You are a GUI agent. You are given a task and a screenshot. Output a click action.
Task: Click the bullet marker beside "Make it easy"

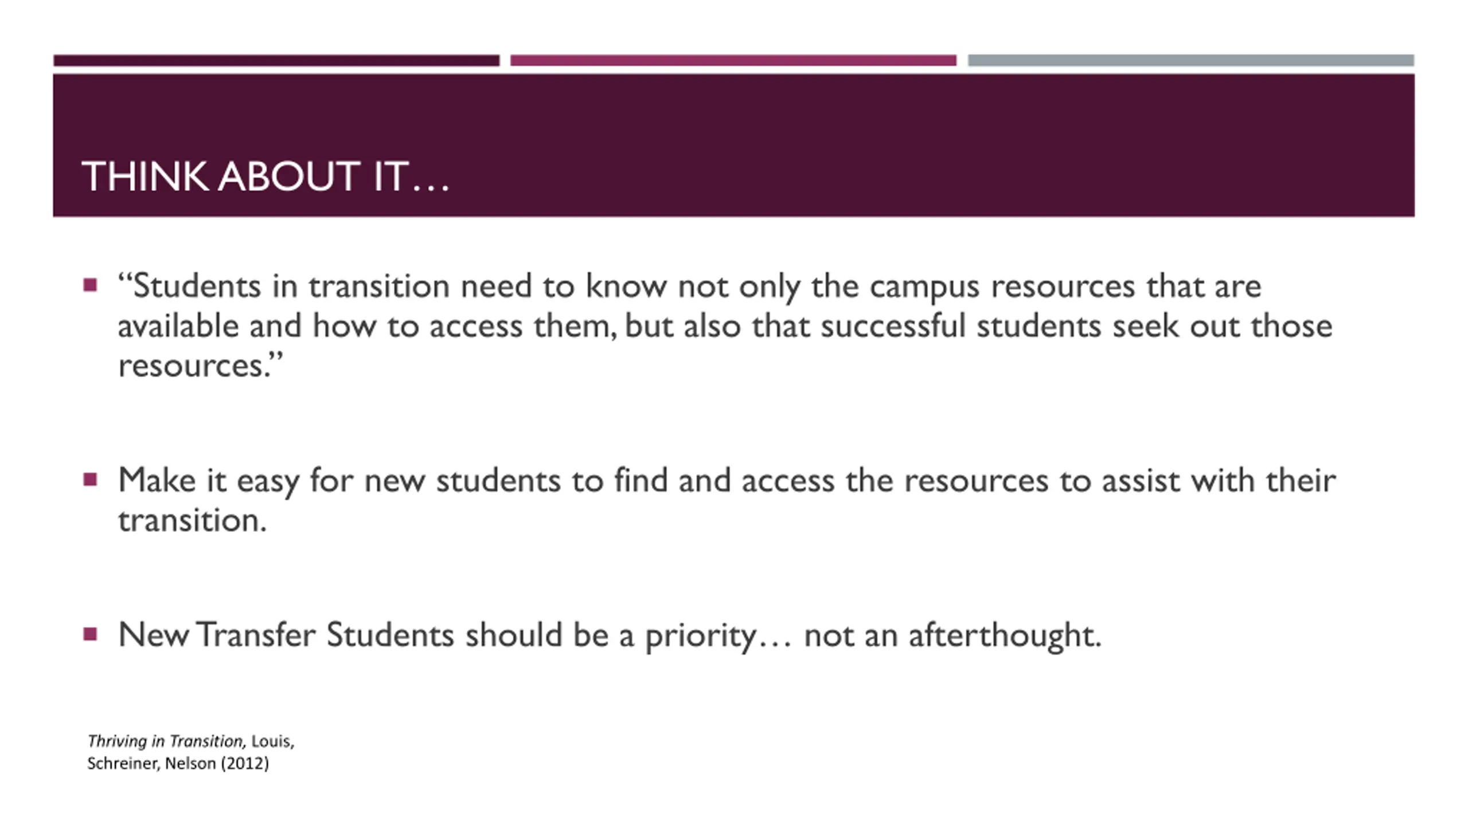pos(90,479)
